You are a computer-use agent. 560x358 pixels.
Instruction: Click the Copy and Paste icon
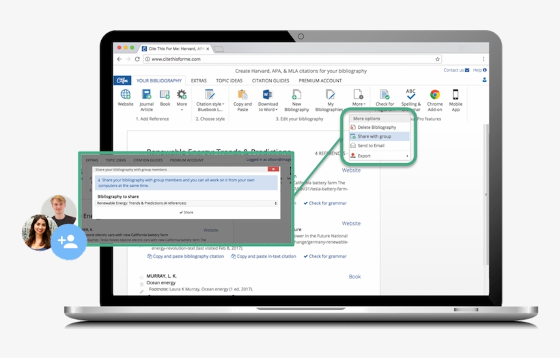pos(242,100)
